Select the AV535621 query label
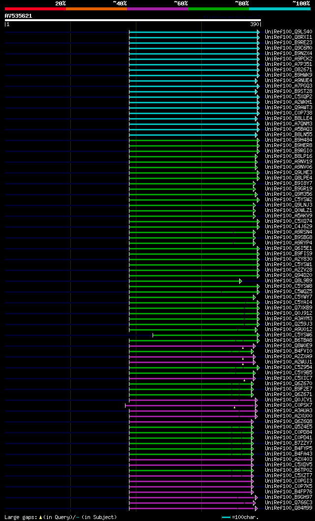Image resolution: width=315 pixels, height=521 pixels. pyautogui.click(x=18, y=16)
